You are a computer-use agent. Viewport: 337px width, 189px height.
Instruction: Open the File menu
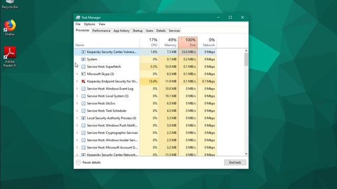click(78, 24)
